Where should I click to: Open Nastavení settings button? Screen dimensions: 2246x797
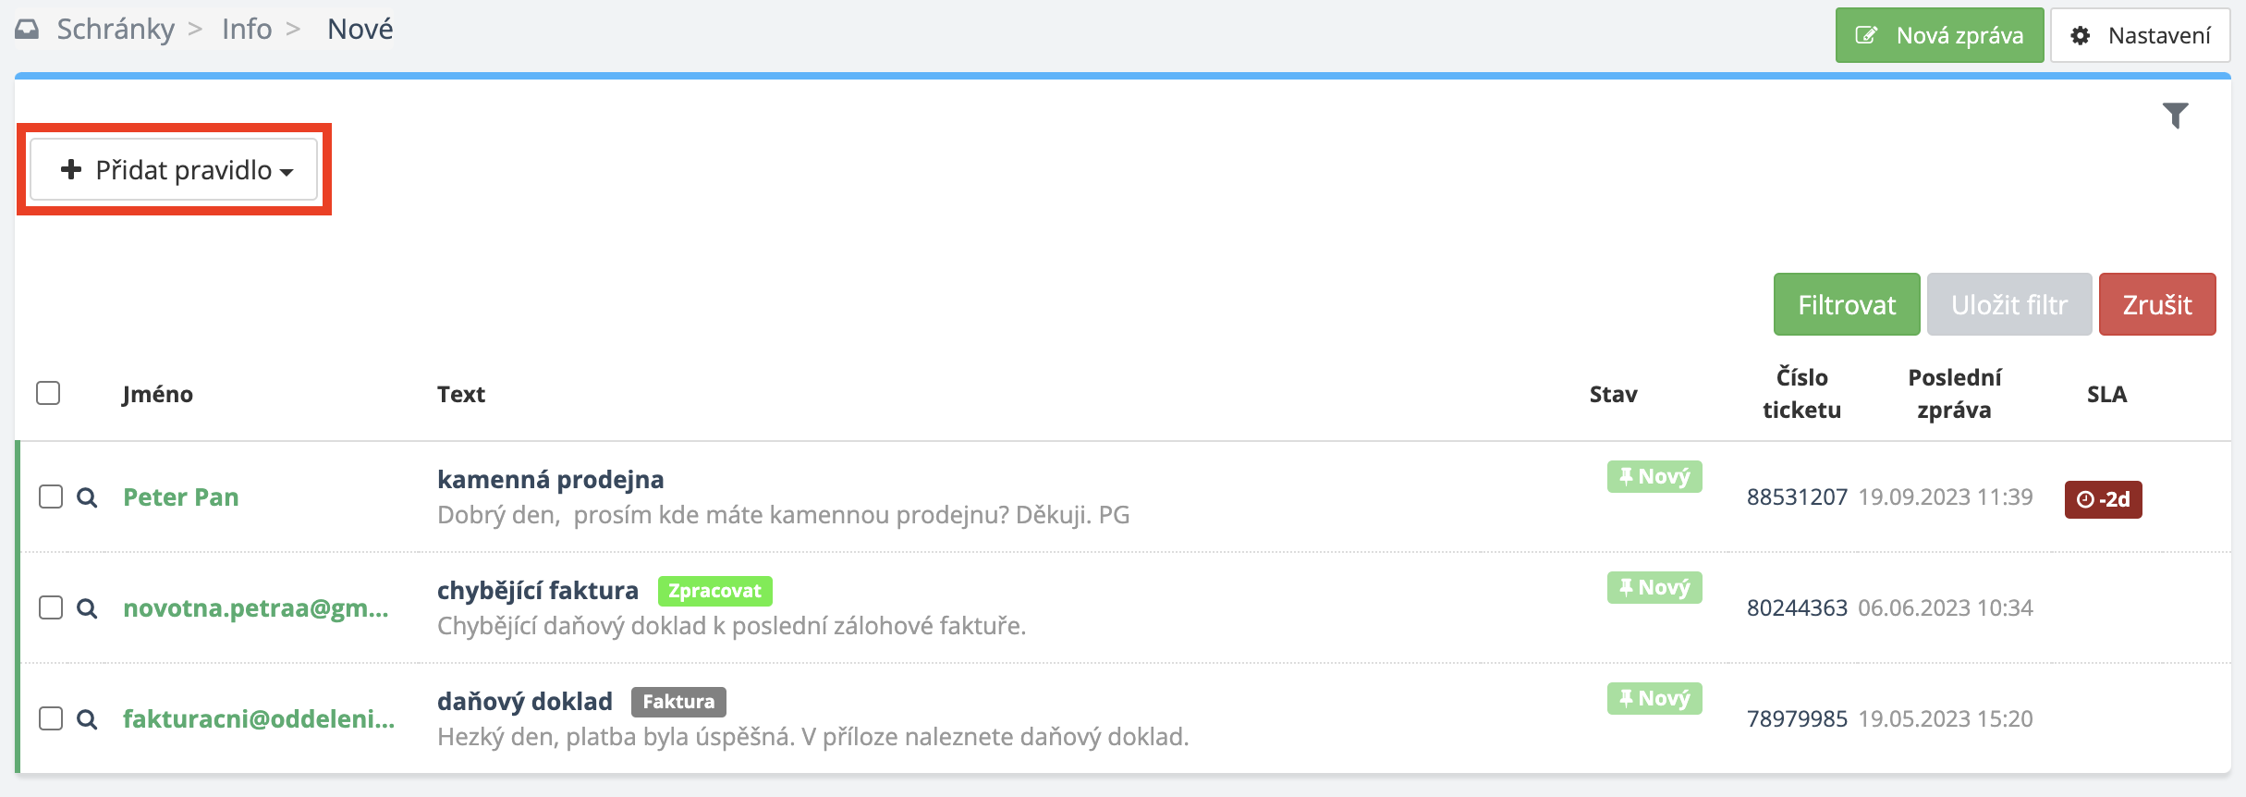tap(2141, 35)
